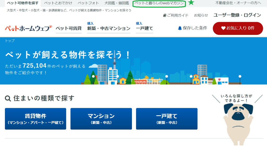Viewport: 267px width, 147px height.
Task: Click the bell icon for 保存した条件
Action: coord(180,28)
